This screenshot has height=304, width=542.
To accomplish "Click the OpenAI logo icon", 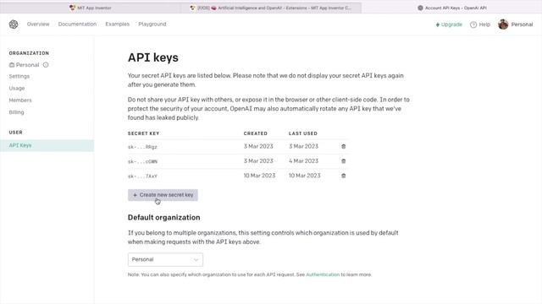I will pyautogui.click(x=14, y=24).
